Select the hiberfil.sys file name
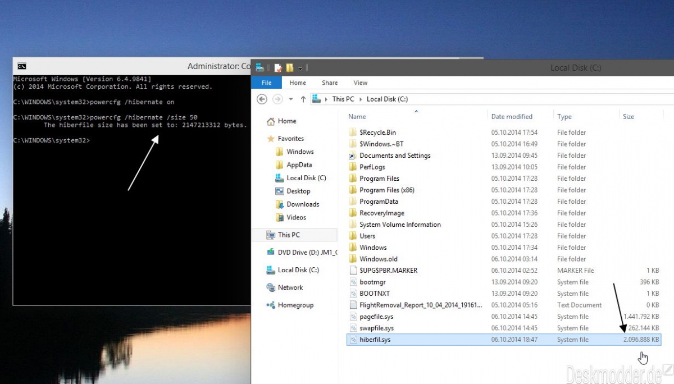The width and height of the screenshot is (674, 384). [x=375, y=340]
